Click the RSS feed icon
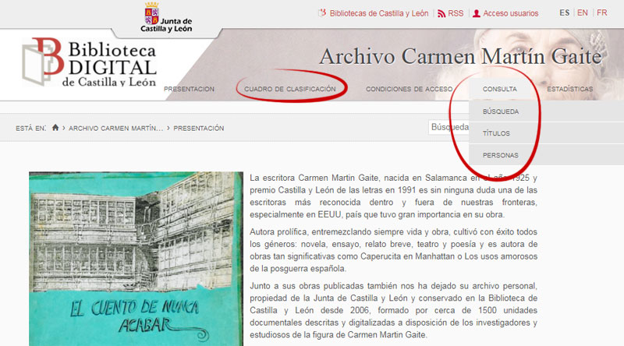The image size is (624, 346). click(x=441, y=13)
